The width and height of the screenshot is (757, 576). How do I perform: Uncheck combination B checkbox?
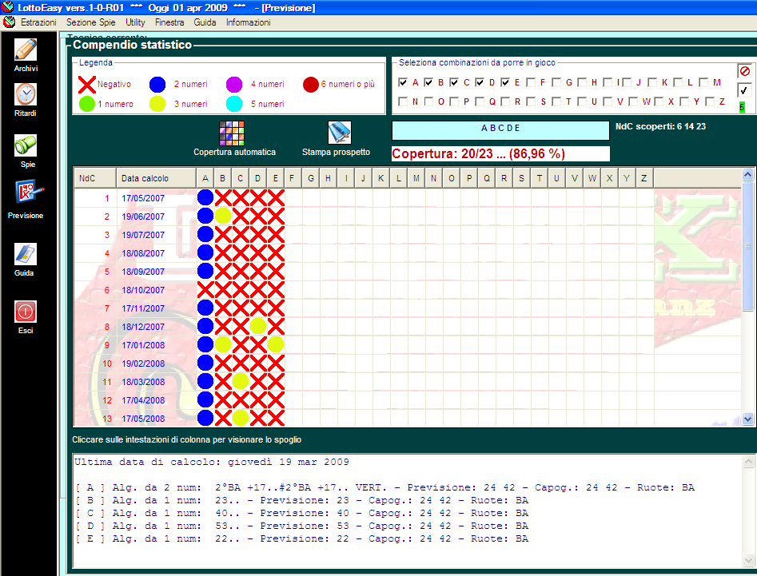[428, 82]
